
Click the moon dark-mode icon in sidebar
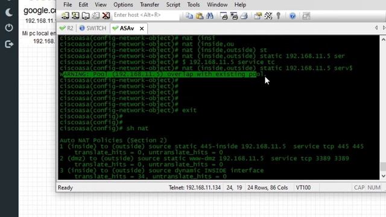(x=9, y=12)
